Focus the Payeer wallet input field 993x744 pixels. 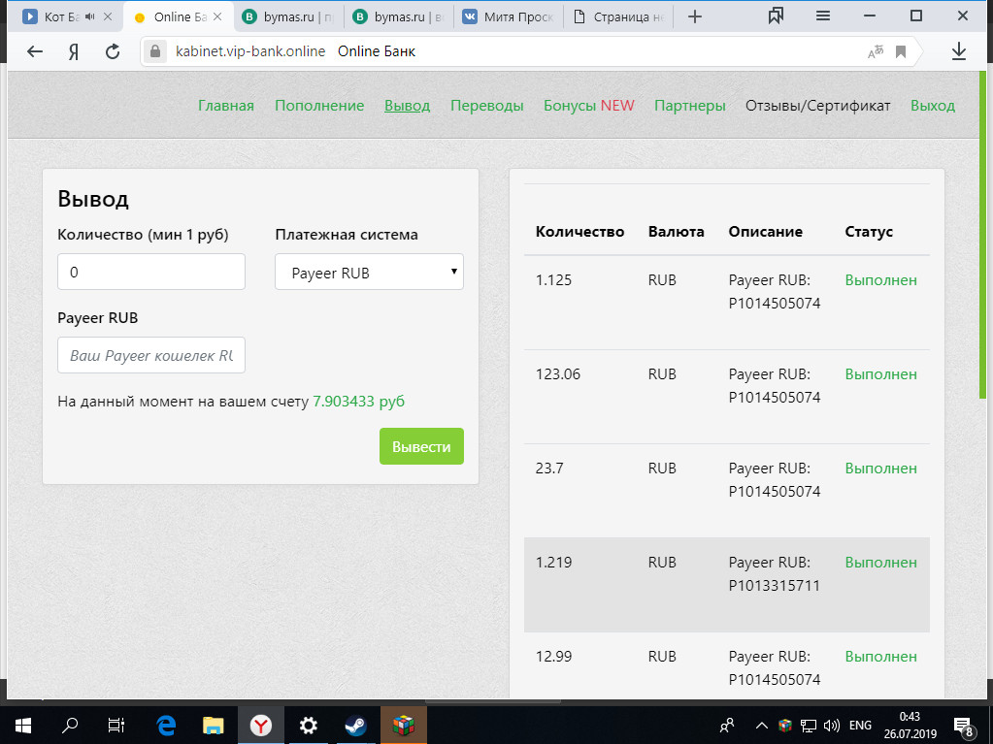tap(151, 355)
